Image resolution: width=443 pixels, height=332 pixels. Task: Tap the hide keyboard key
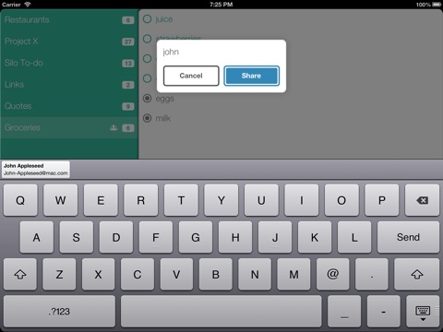(423, 312)
